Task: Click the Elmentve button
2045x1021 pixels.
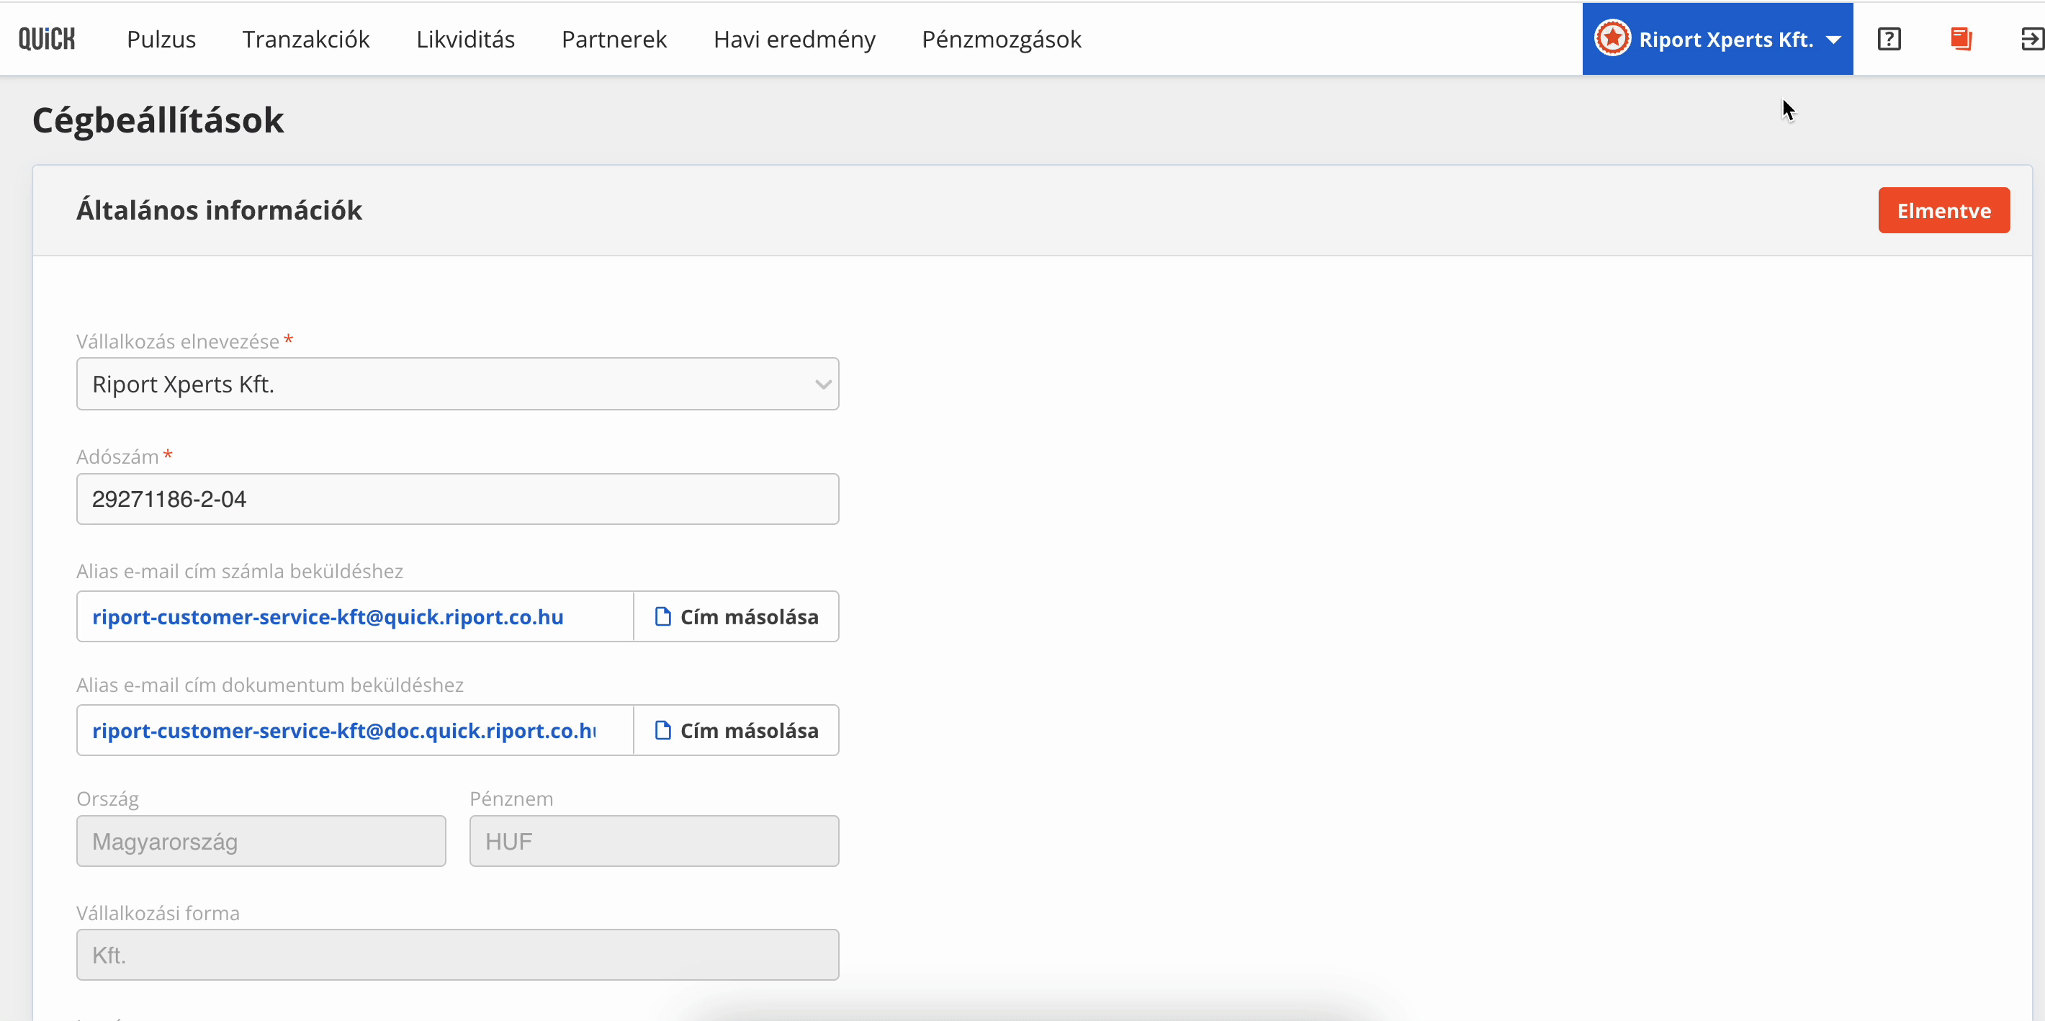Action: click(1944, 210)
